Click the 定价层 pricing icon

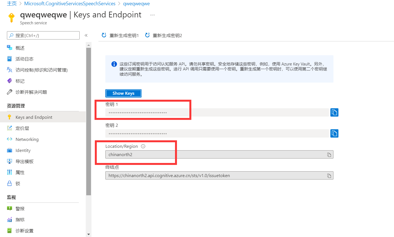click(9, 128)
